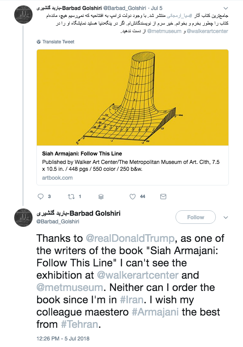Screen dimensions: 243x347
Task: Retweet using the retweet arrows icon
Action: 71,197
